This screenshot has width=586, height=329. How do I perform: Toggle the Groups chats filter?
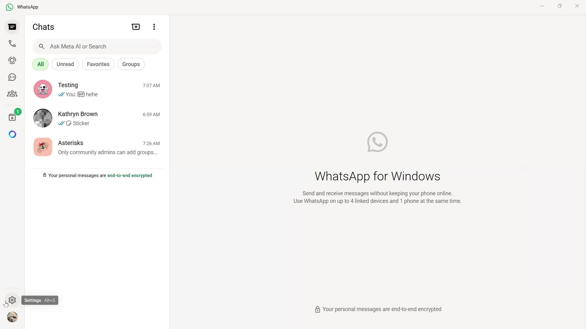click(x=131, y=64)
